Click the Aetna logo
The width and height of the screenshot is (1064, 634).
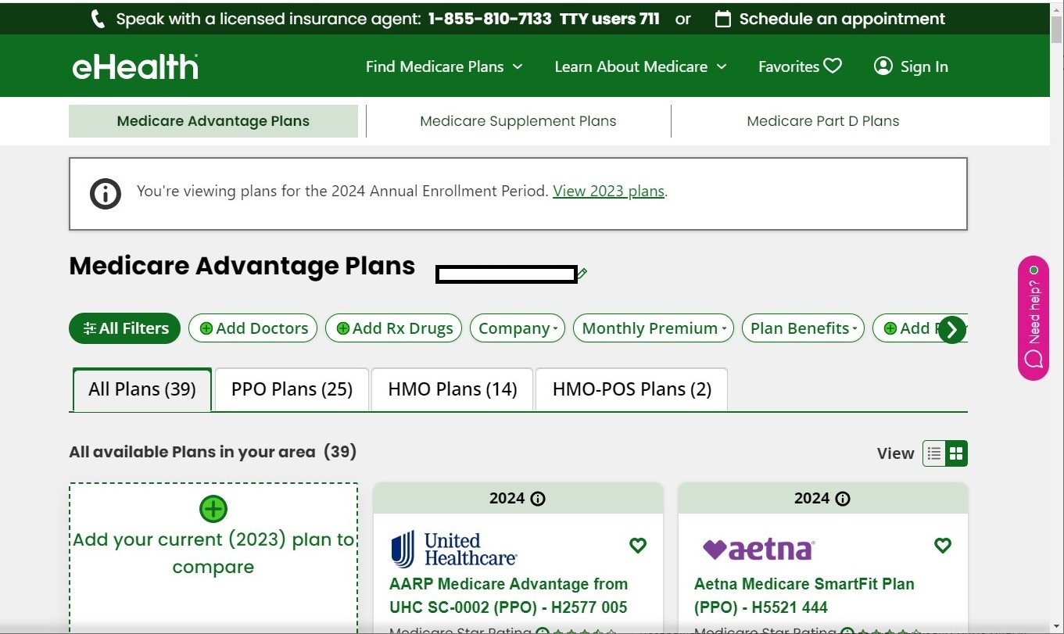pyautogui.click(x=758, y=550)
